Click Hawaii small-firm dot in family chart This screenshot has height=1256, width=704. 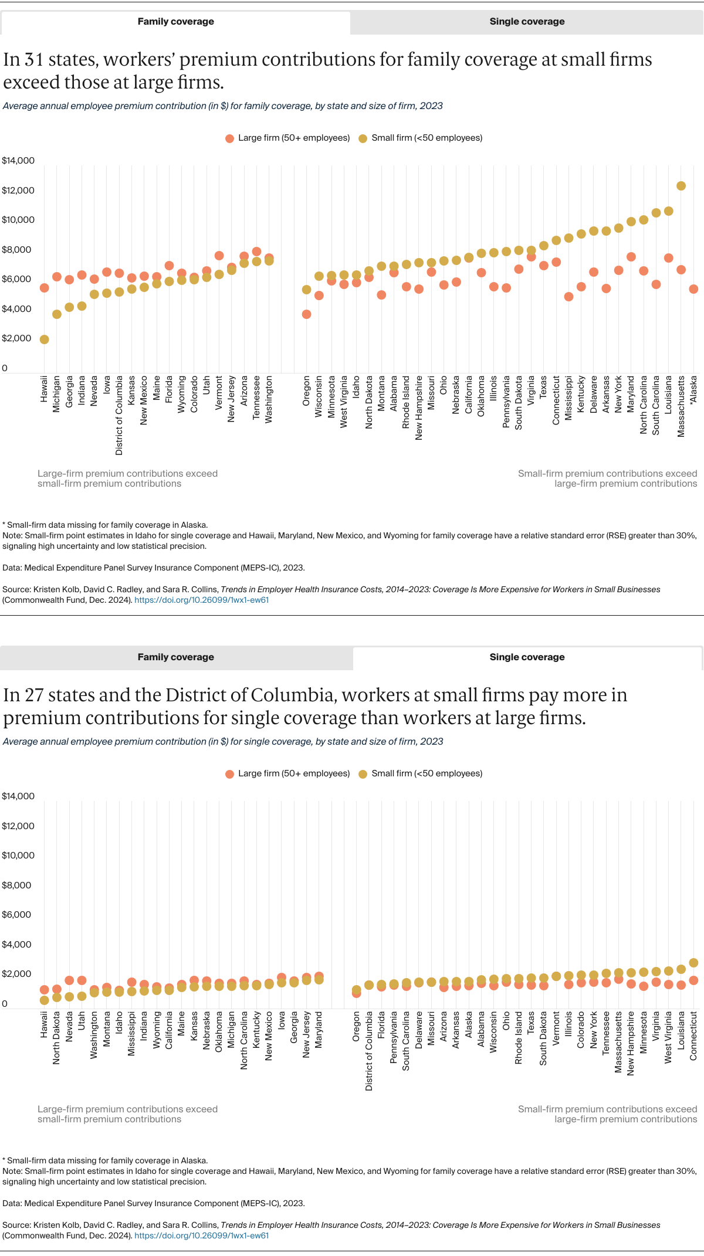tap(44, 340)
